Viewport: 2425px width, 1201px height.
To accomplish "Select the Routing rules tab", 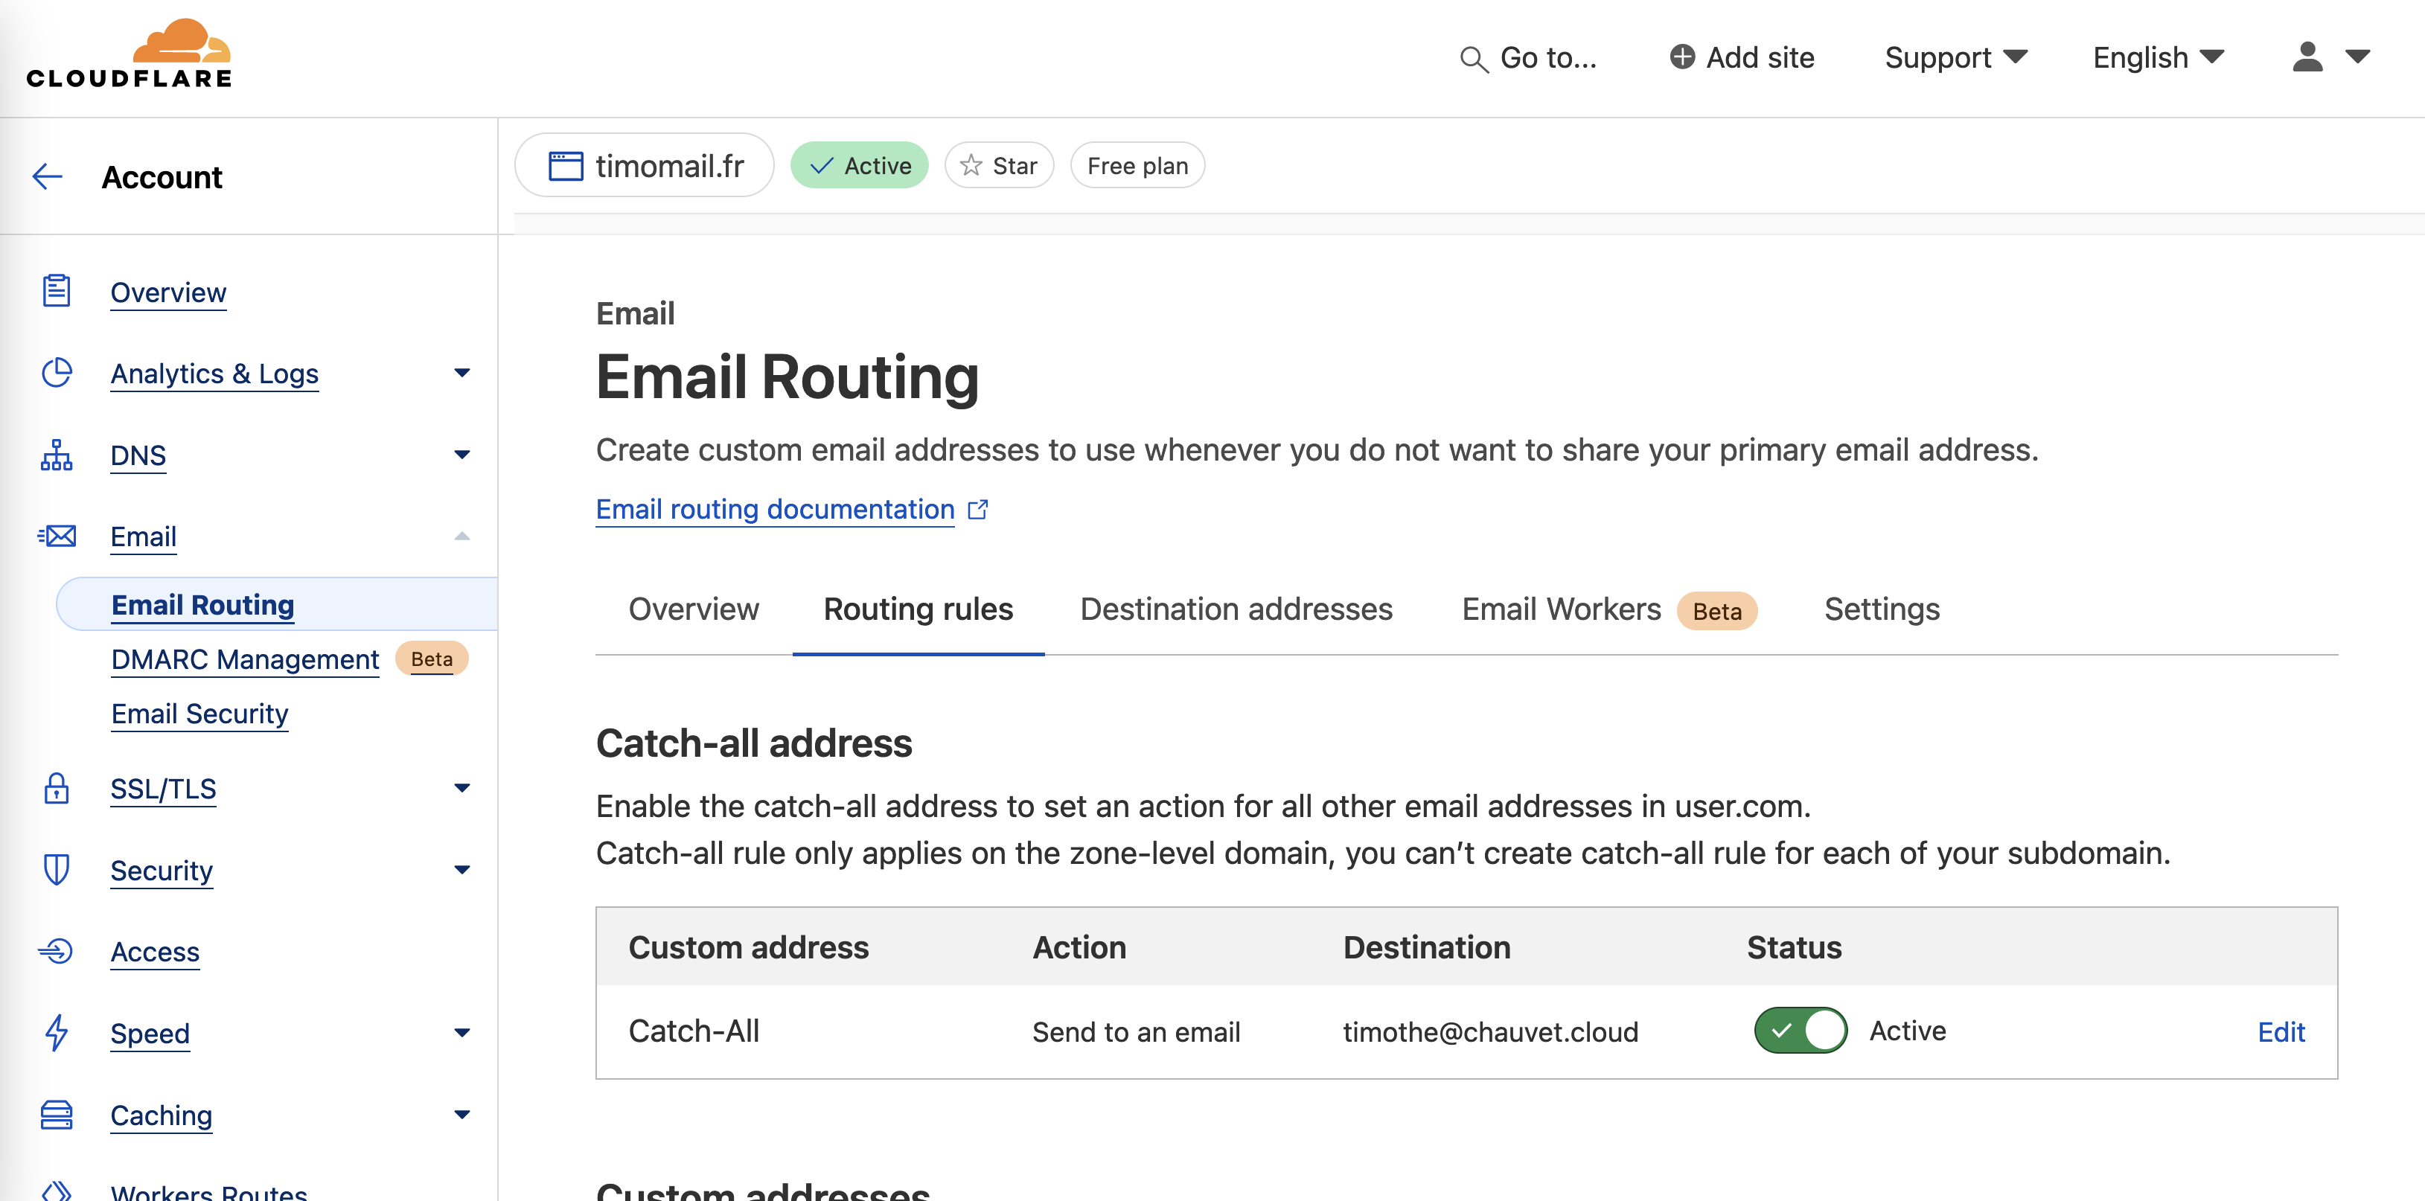I will pyautogui.click(x=918, y=609).
